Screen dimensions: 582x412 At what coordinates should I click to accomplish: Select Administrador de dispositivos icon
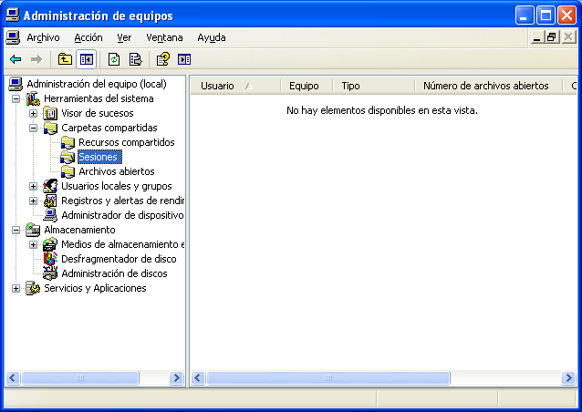tap(50, 215)
